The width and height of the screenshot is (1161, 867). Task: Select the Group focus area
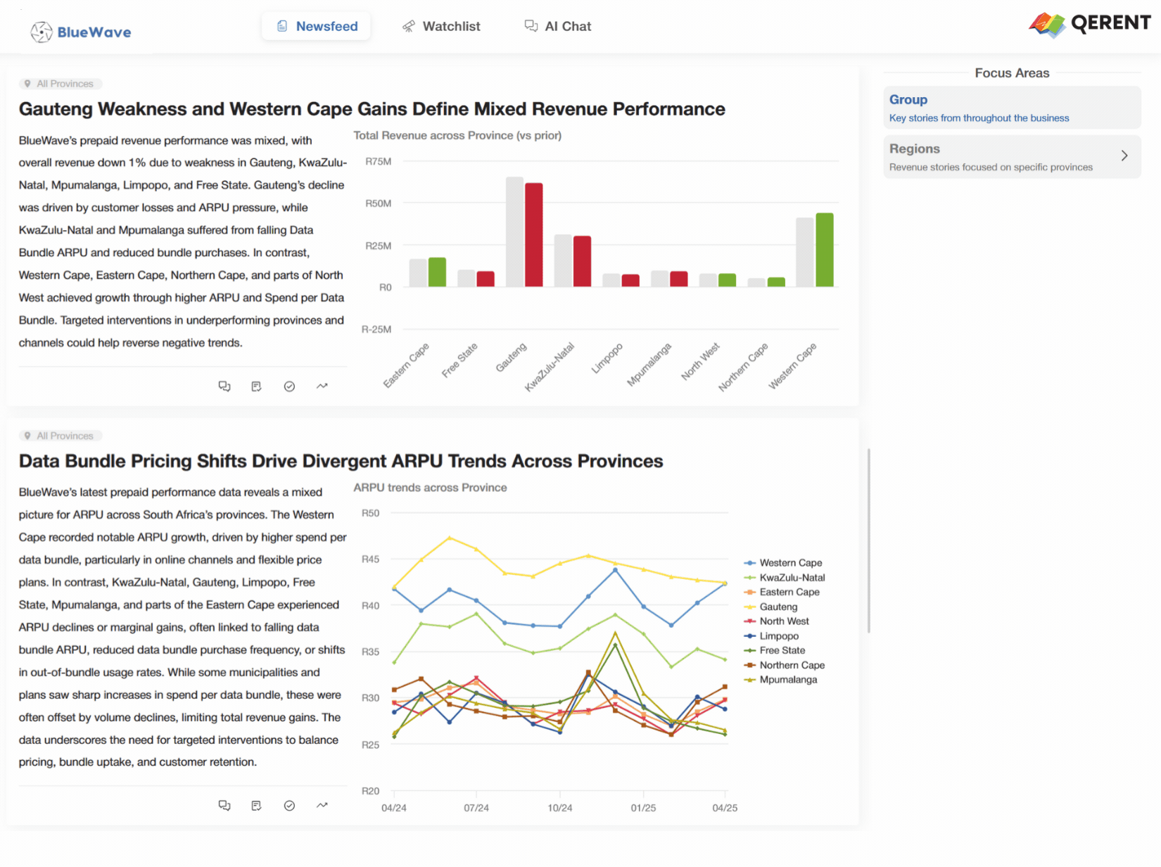[x=1012, y=108]
